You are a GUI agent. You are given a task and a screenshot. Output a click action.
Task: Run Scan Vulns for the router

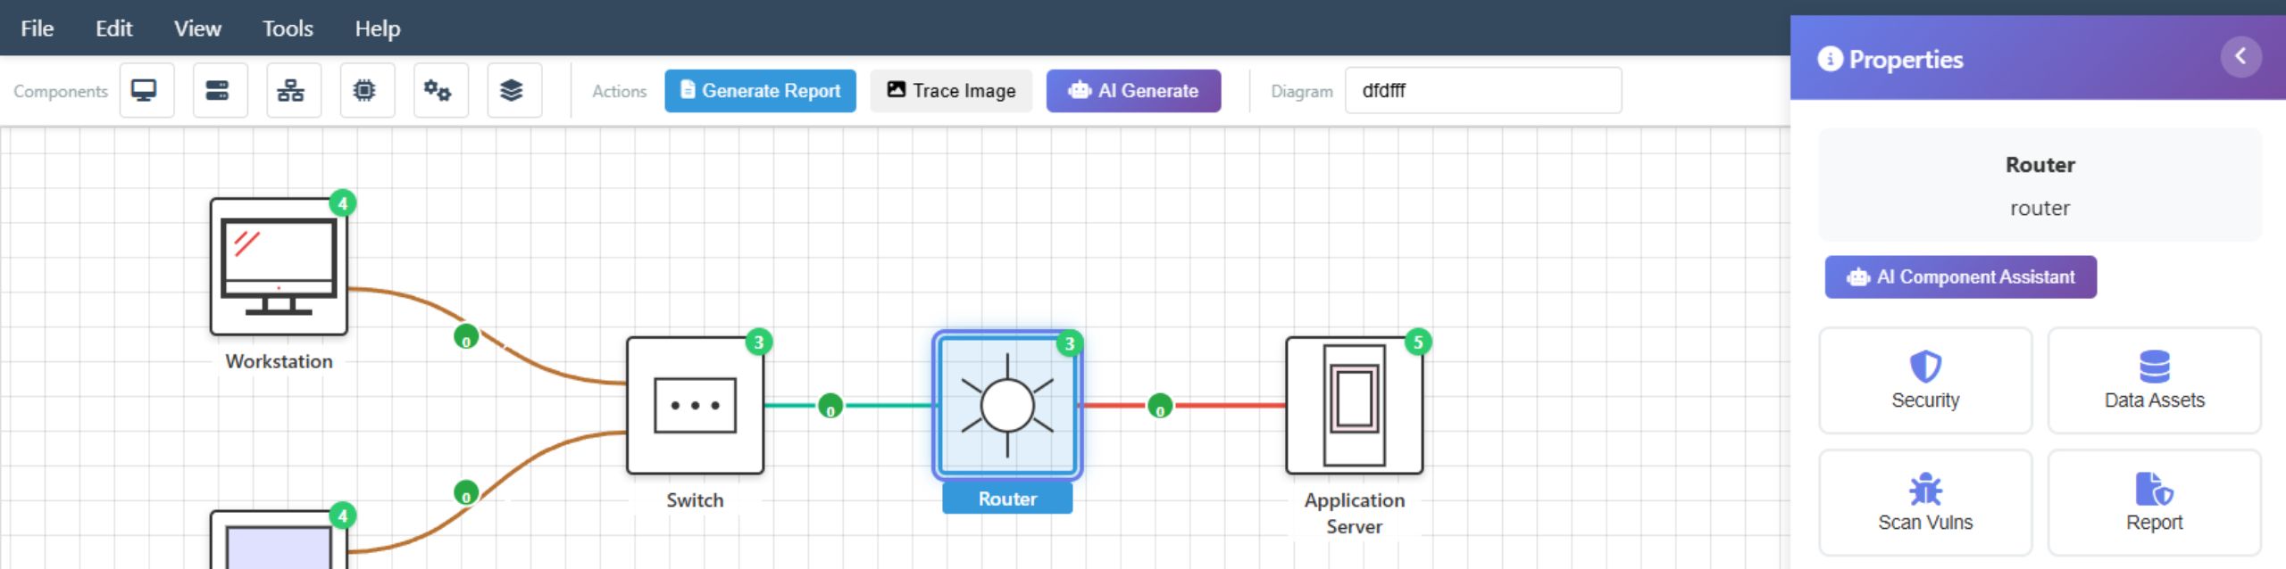tap(1924, 503)
